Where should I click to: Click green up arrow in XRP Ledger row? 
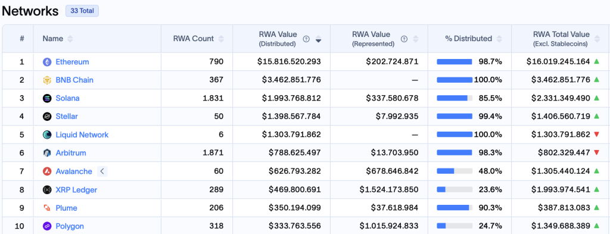[x=597, y=189]
